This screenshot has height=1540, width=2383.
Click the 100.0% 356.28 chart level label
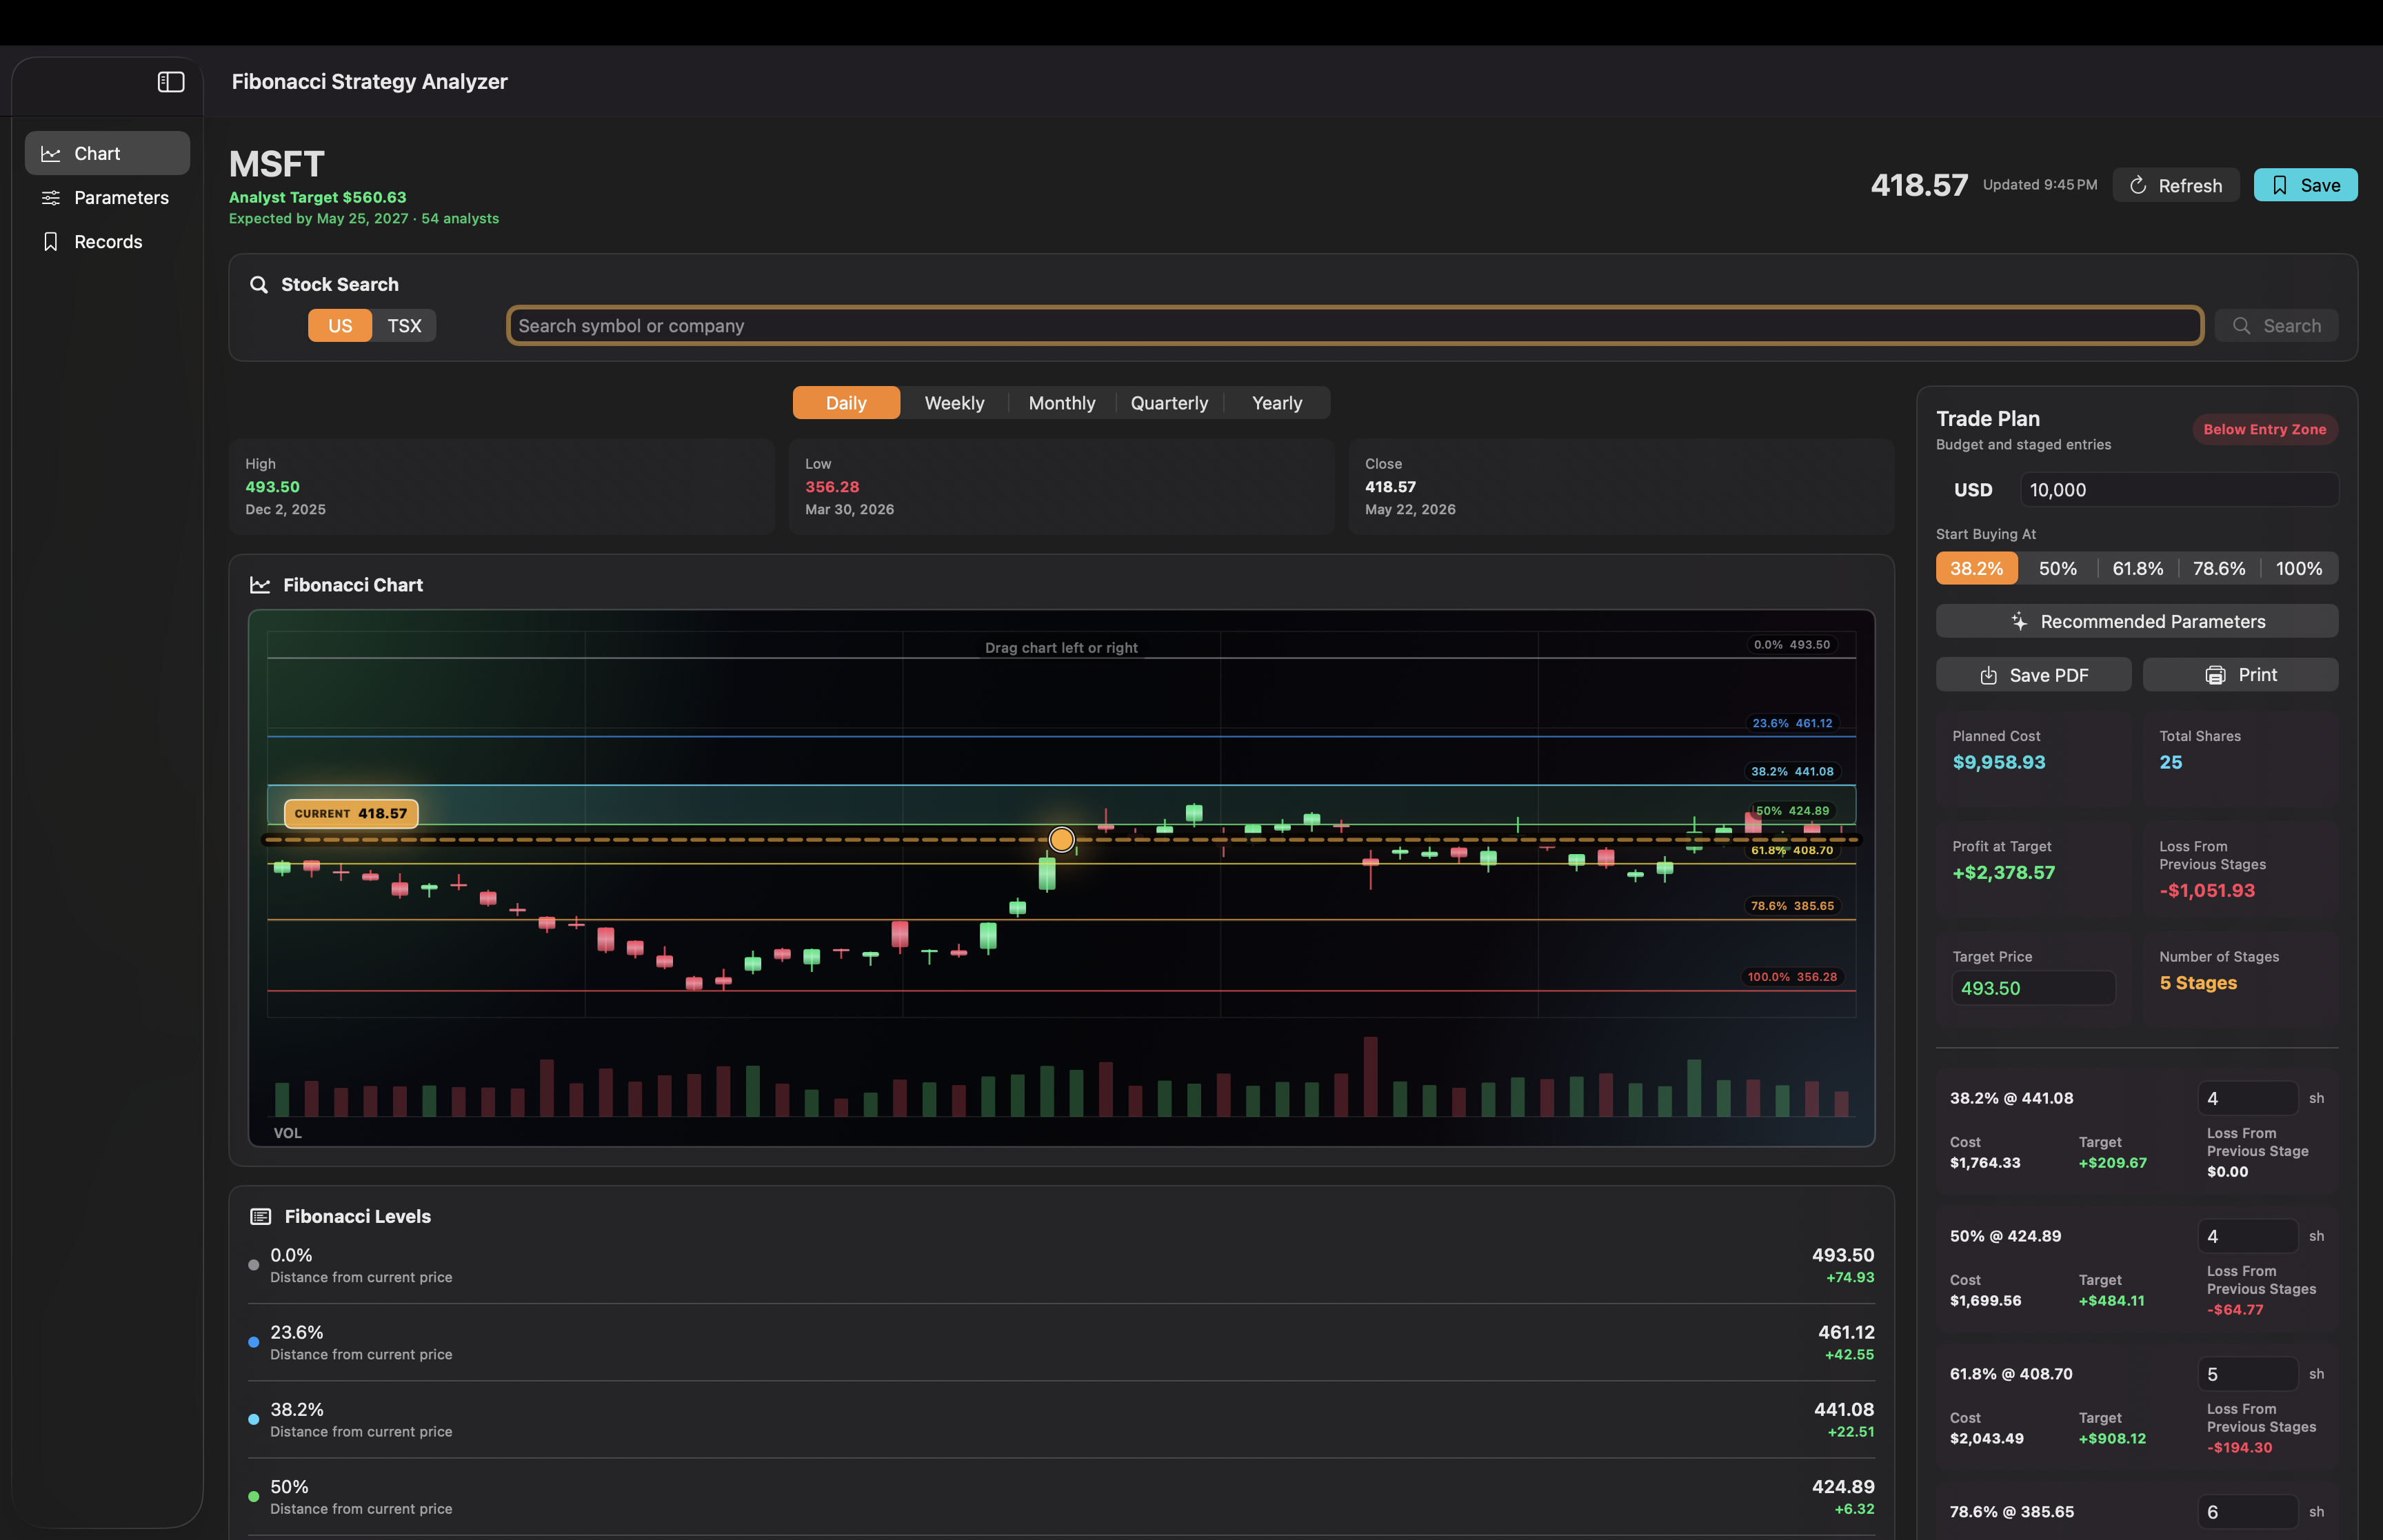pyautogui.click(x=1792, y=977)
